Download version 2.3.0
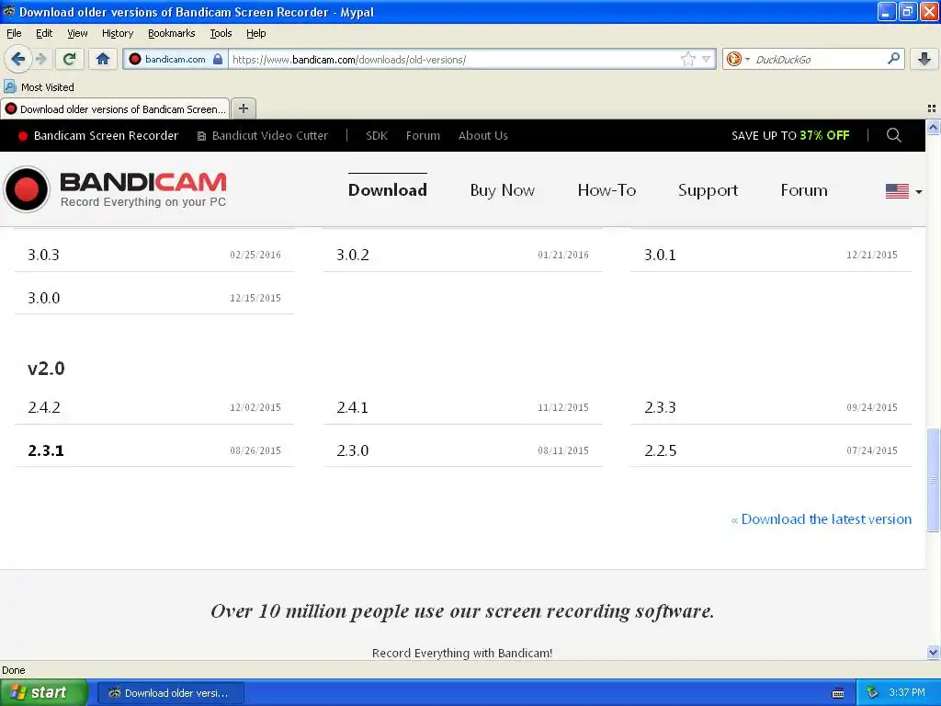The width and height of the screenshot is (941, 706). click(463, 450)
